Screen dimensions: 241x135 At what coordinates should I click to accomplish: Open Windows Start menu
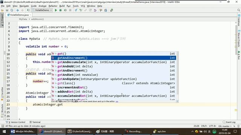coord(4,131)
